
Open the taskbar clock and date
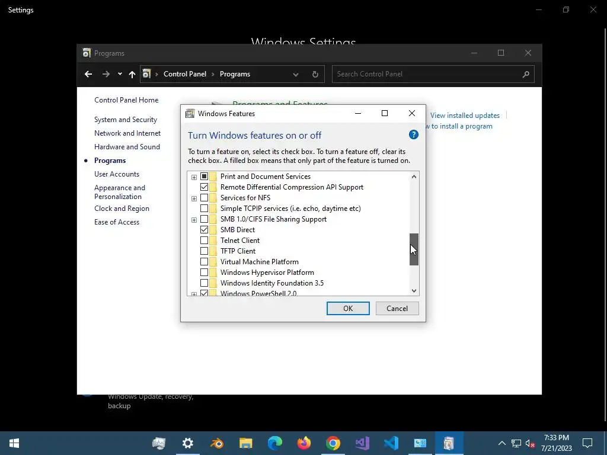(556, 443)
